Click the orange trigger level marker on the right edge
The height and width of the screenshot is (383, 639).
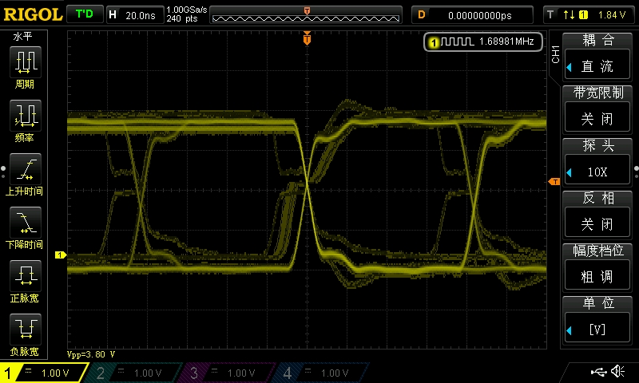554,182
